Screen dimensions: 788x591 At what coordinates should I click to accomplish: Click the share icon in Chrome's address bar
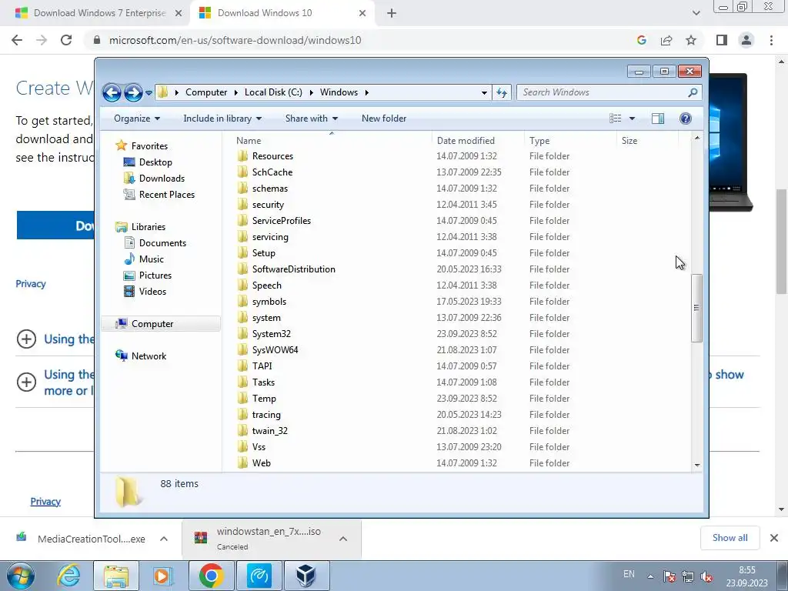click(666, 40)
